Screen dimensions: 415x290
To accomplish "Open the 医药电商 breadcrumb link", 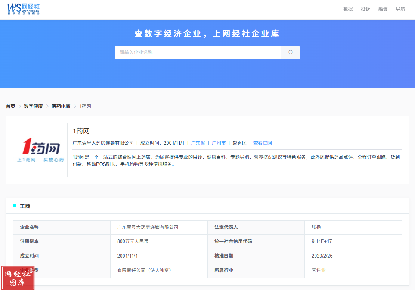I will pos(61,107).
